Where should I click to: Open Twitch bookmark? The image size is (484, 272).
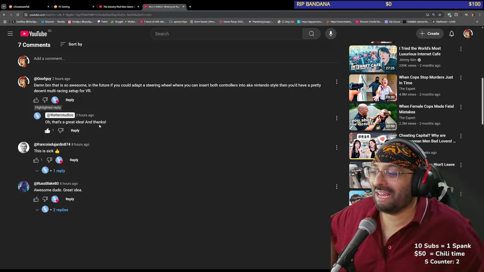(x=102, y=22)
